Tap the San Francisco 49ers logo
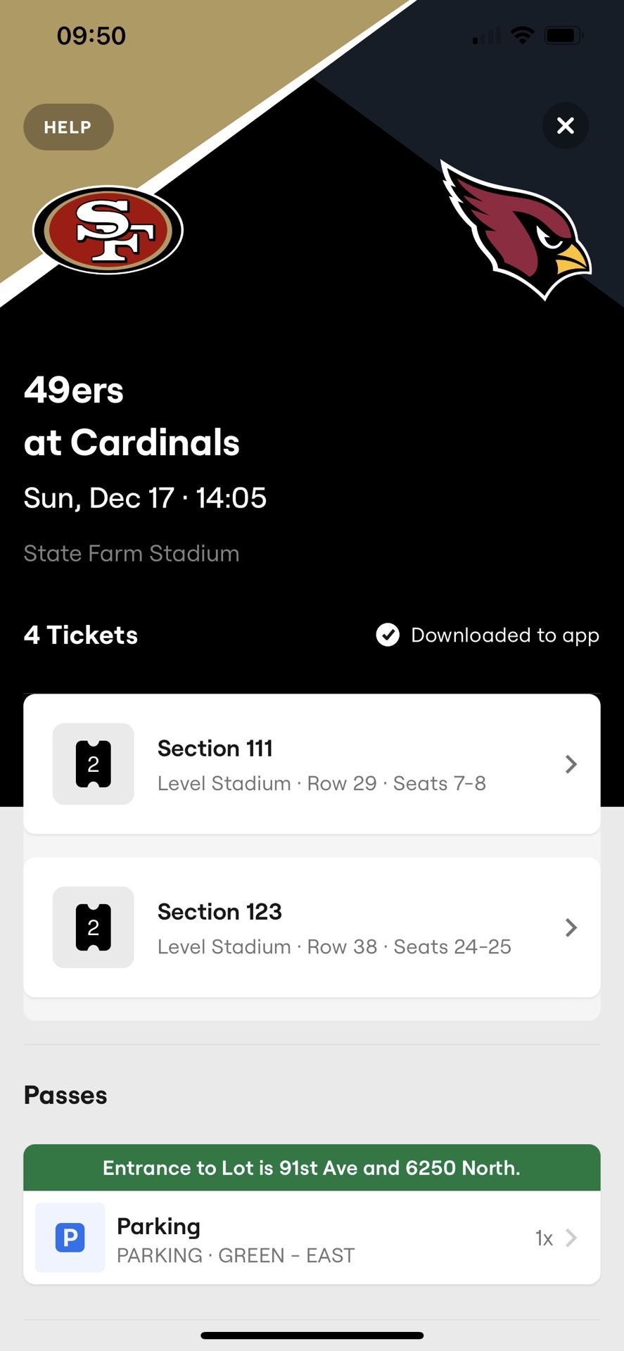The image size is (624, 1351). tap(108, 229)
